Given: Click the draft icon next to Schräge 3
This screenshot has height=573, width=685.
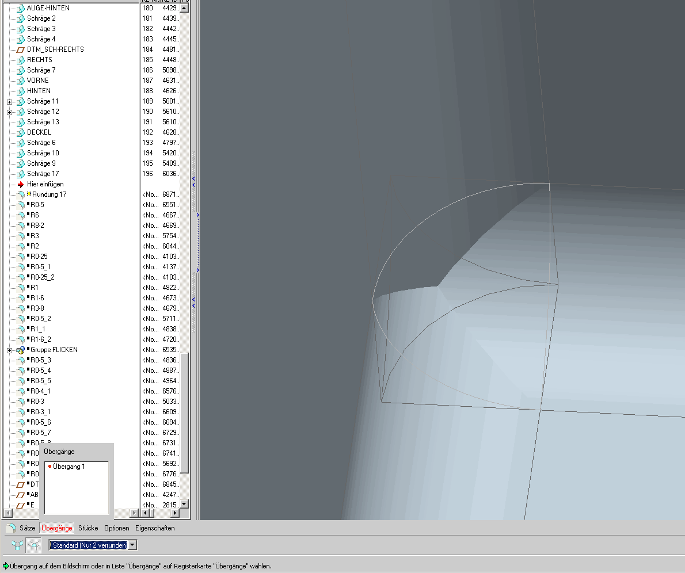Looking at the screenshot, I should coord(21,29).
